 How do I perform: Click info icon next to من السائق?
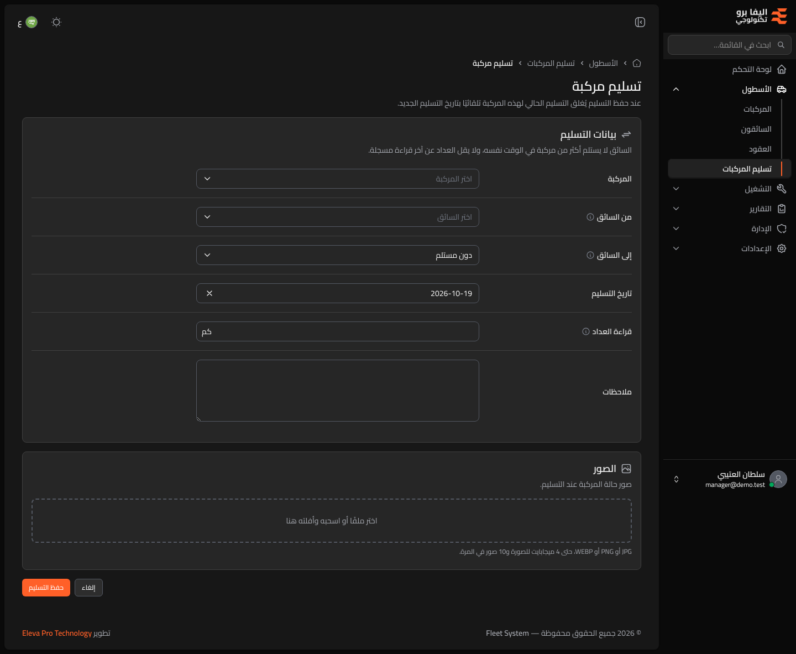590,217
